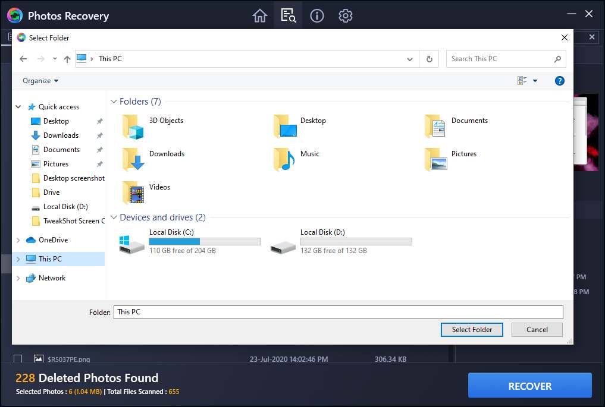Click the search magnifier icon
Screen dimensions: 605x407
pyautogui.click(x=557, y=59)
